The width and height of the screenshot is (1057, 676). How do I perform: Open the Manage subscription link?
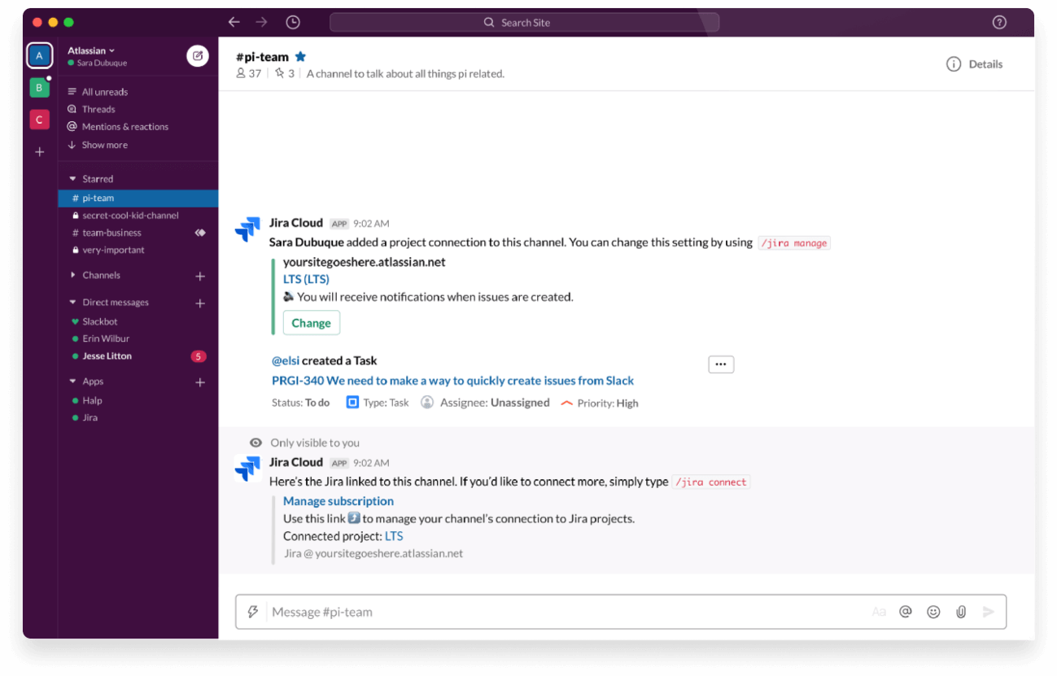coord(339,501)
